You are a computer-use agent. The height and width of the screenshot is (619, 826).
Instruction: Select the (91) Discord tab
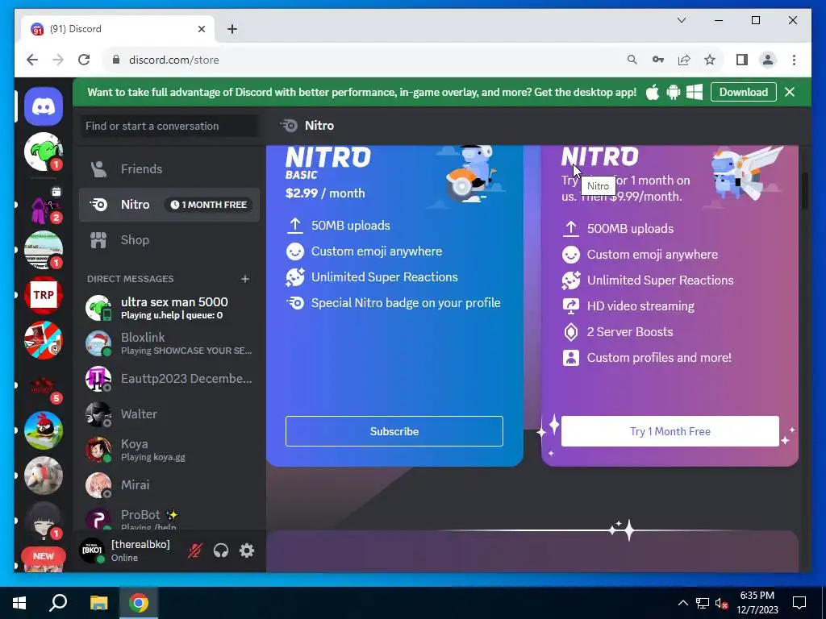(119, 29)
